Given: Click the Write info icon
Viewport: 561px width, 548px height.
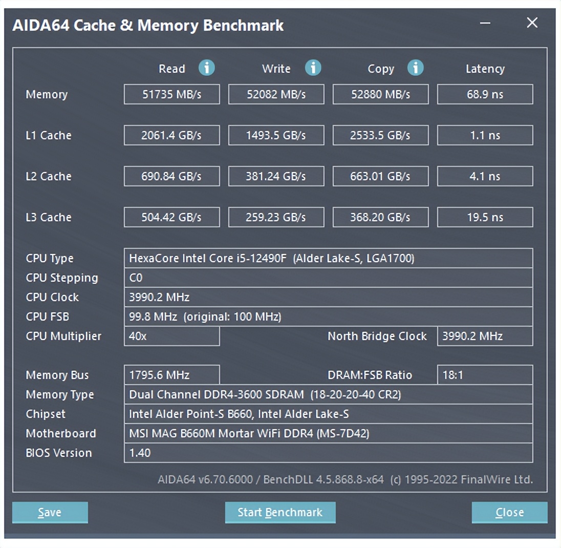Looking at the screenshot, I should click(313, 68).
